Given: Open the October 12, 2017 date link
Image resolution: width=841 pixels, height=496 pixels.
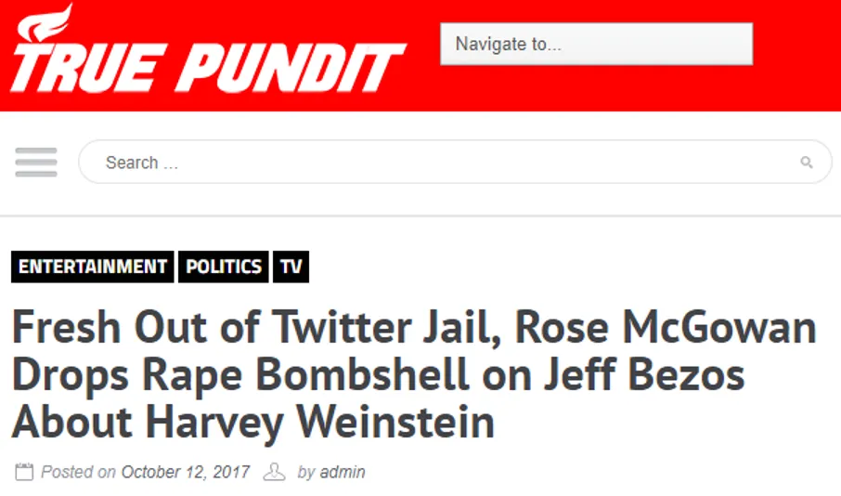Looking at the screenshot, I should [x=186, y=472].
